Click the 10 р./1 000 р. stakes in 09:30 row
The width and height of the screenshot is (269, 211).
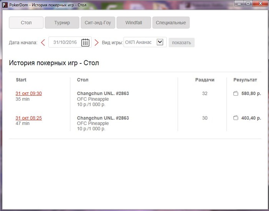point(91,105)
